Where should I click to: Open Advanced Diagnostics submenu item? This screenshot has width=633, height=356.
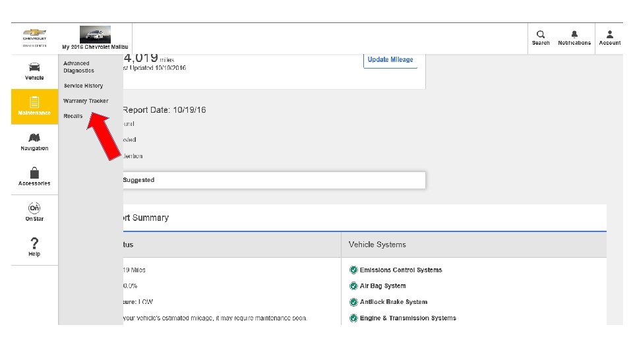click(x=78, y=67)
